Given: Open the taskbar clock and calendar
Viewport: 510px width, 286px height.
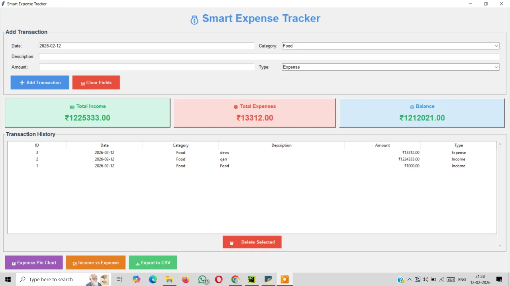Looking at the screenshot, I should click(480, 280).
